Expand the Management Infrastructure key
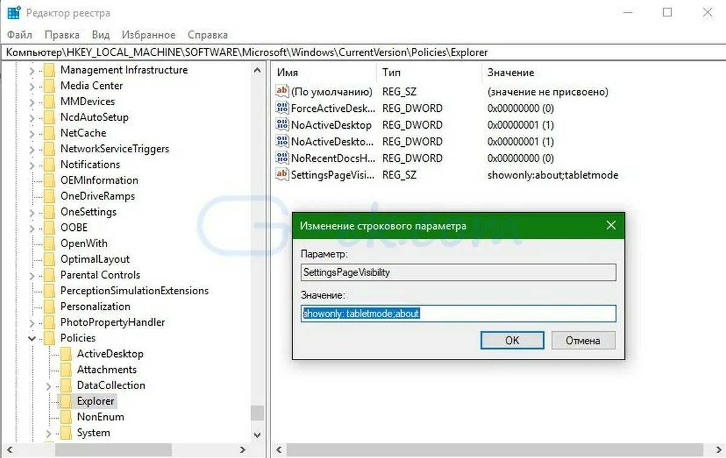The height and width of the screenshot is (458, 726). click(x=32, y=71)
